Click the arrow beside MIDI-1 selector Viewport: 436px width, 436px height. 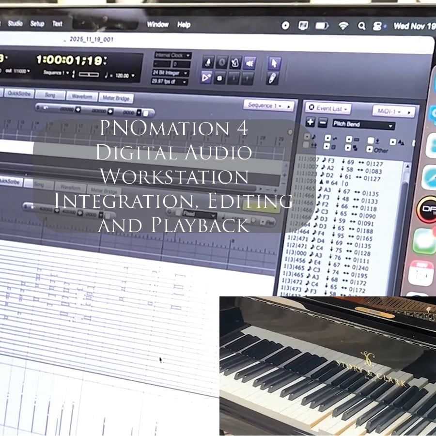point(409,112)
